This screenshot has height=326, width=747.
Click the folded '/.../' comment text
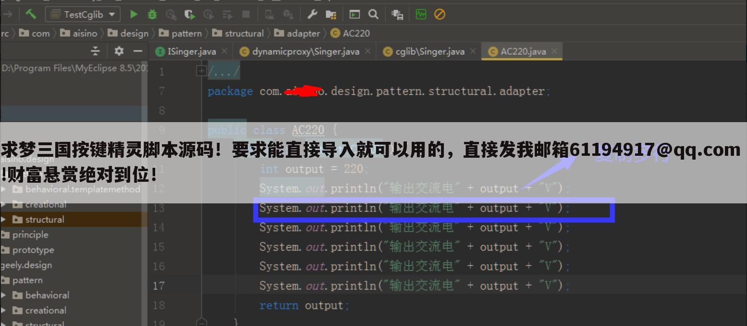pos(223,72)
